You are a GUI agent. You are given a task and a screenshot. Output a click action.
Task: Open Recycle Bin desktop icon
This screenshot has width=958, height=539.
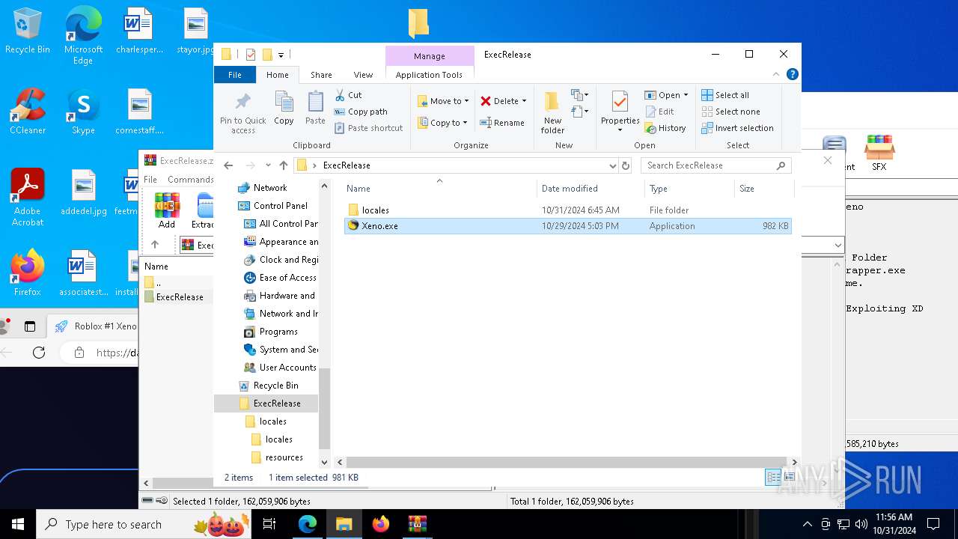coord(28,31)
